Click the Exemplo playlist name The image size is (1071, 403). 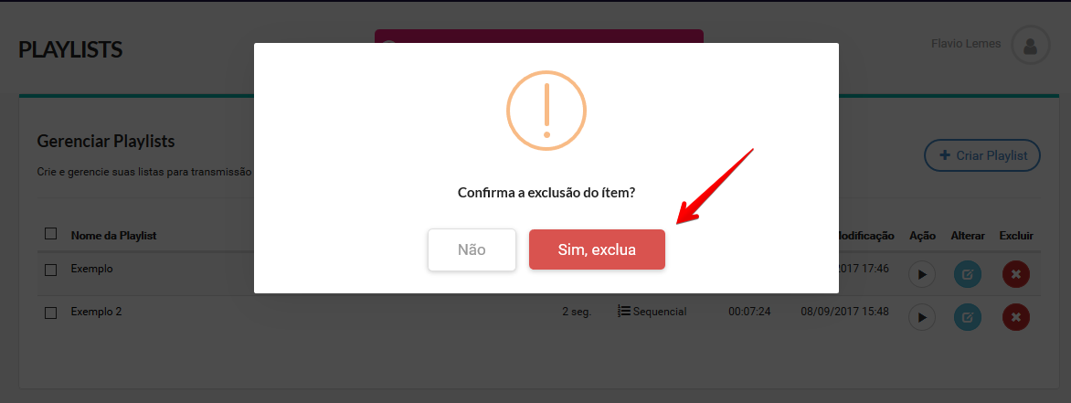coord(91,269)
